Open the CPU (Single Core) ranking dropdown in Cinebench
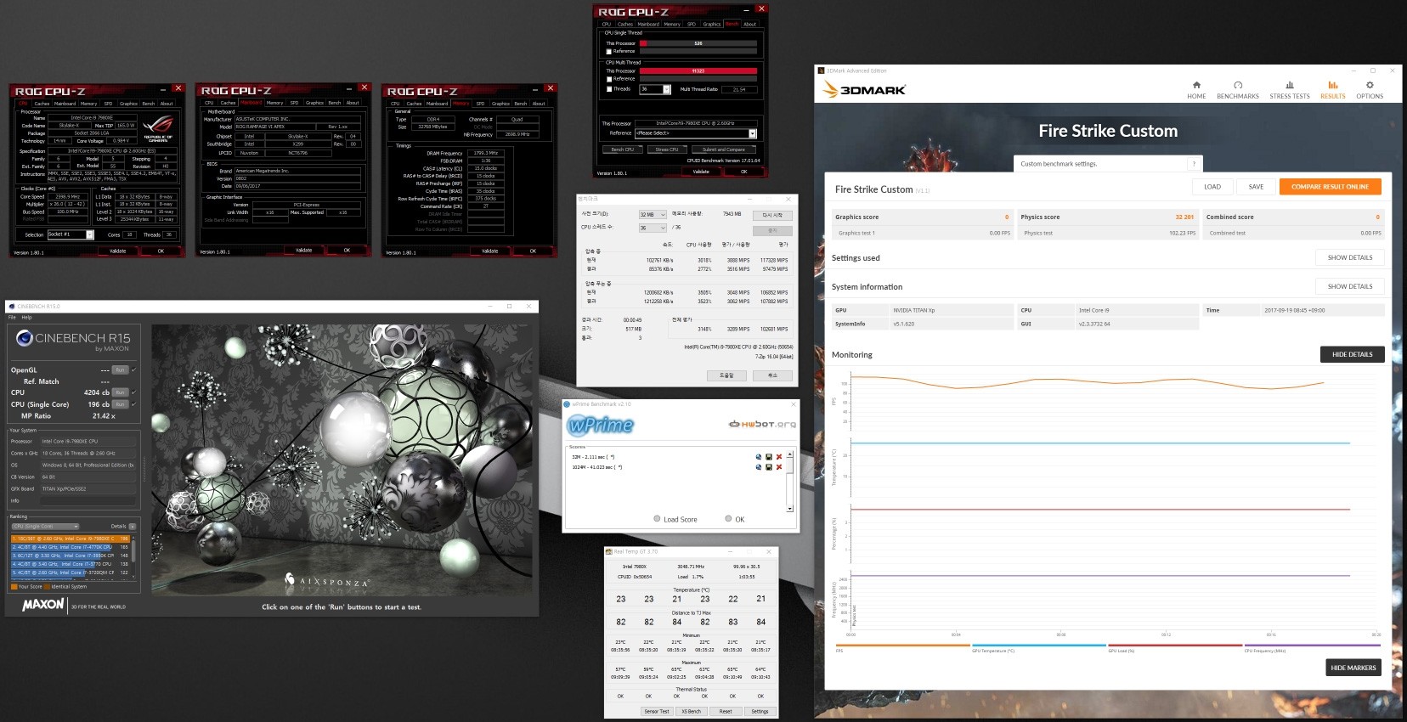1407x722 pixels. [x=45, y=527]
